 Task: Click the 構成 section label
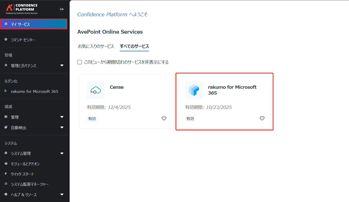(x=8, y=107)
